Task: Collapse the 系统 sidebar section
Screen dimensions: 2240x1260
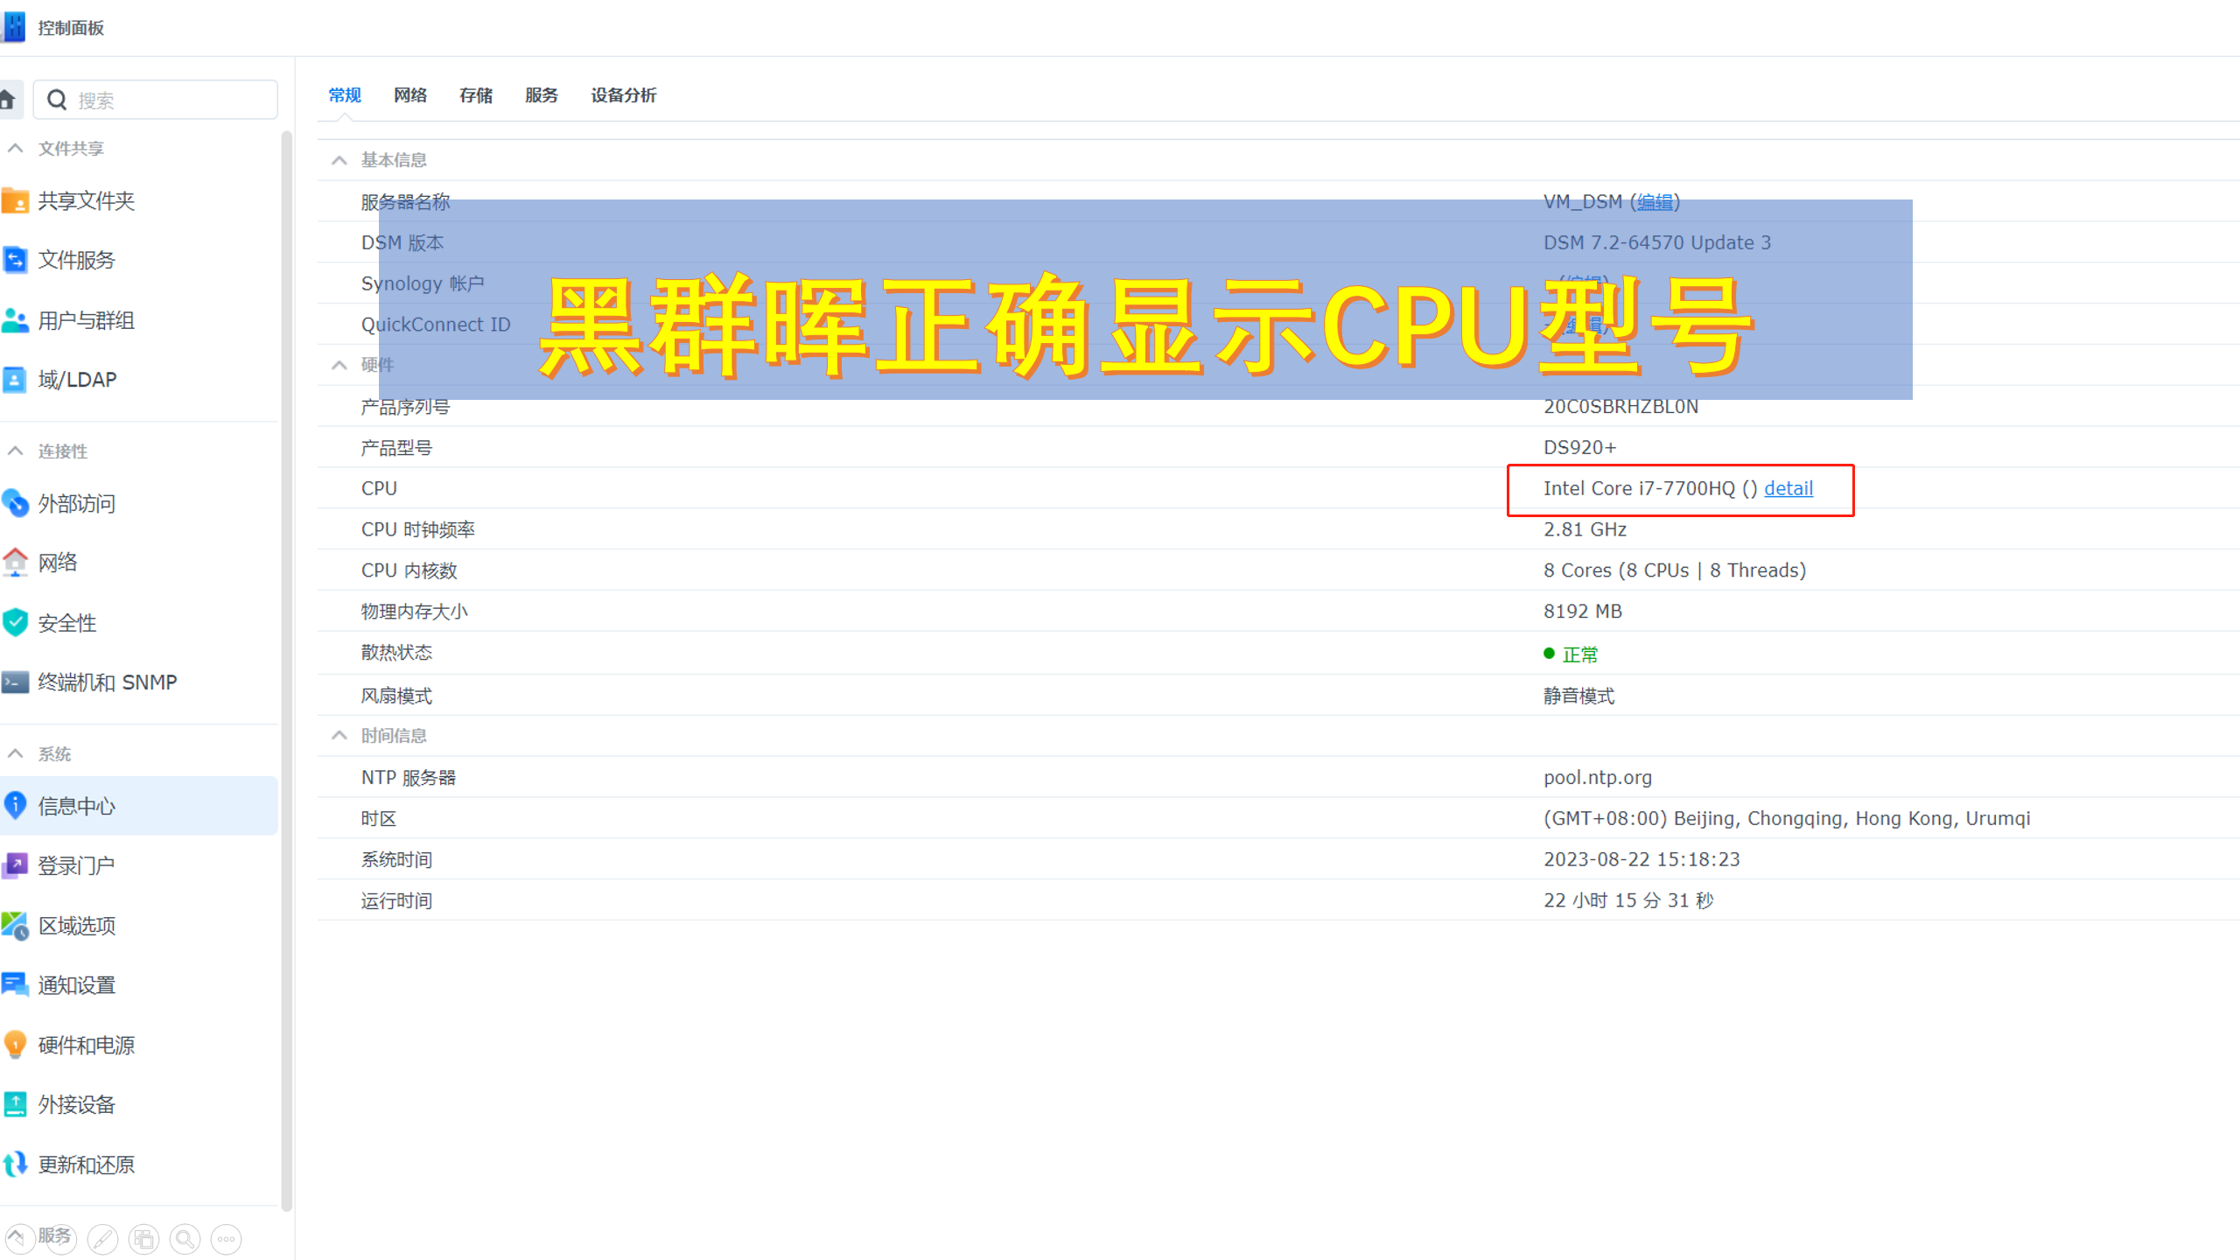Action: pyautogui.click(x=15, y=754)
